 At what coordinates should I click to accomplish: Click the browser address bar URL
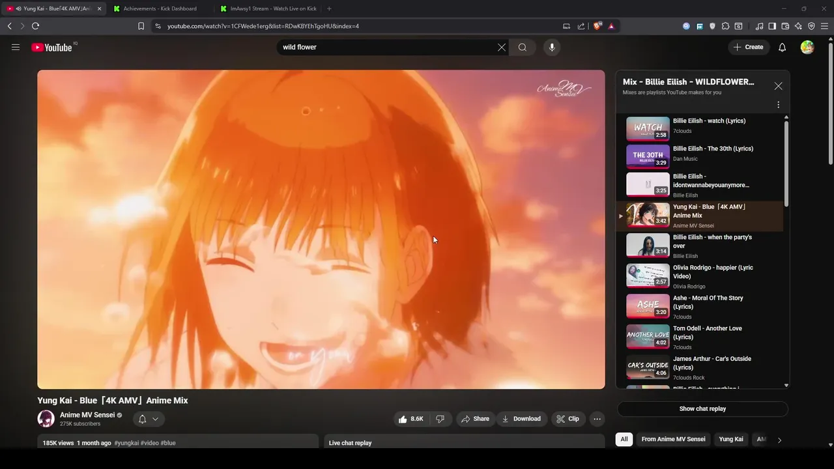[263, 26]
